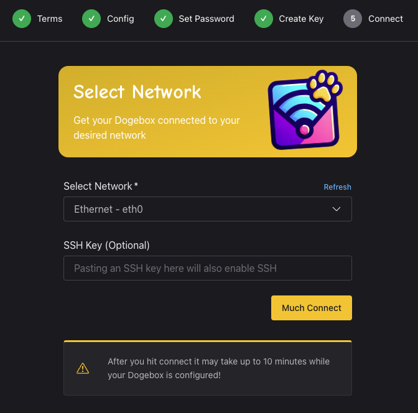
Task: Click the Much Connect button
Action: (312, 308)
